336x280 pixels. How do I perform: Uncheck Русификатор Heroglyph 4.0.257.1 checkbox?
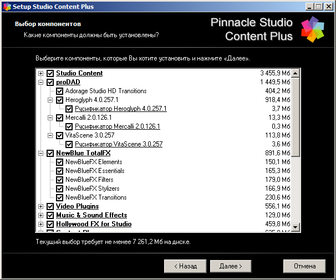(x=69, y=109)
